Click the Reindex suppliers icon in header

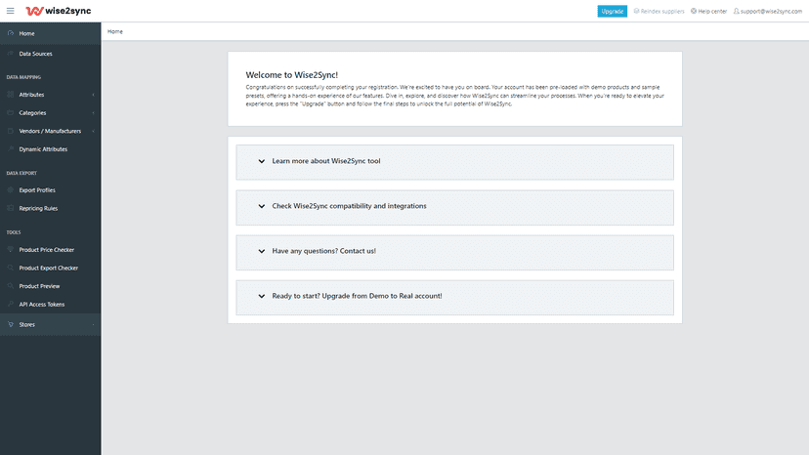(x=637, y=11)
